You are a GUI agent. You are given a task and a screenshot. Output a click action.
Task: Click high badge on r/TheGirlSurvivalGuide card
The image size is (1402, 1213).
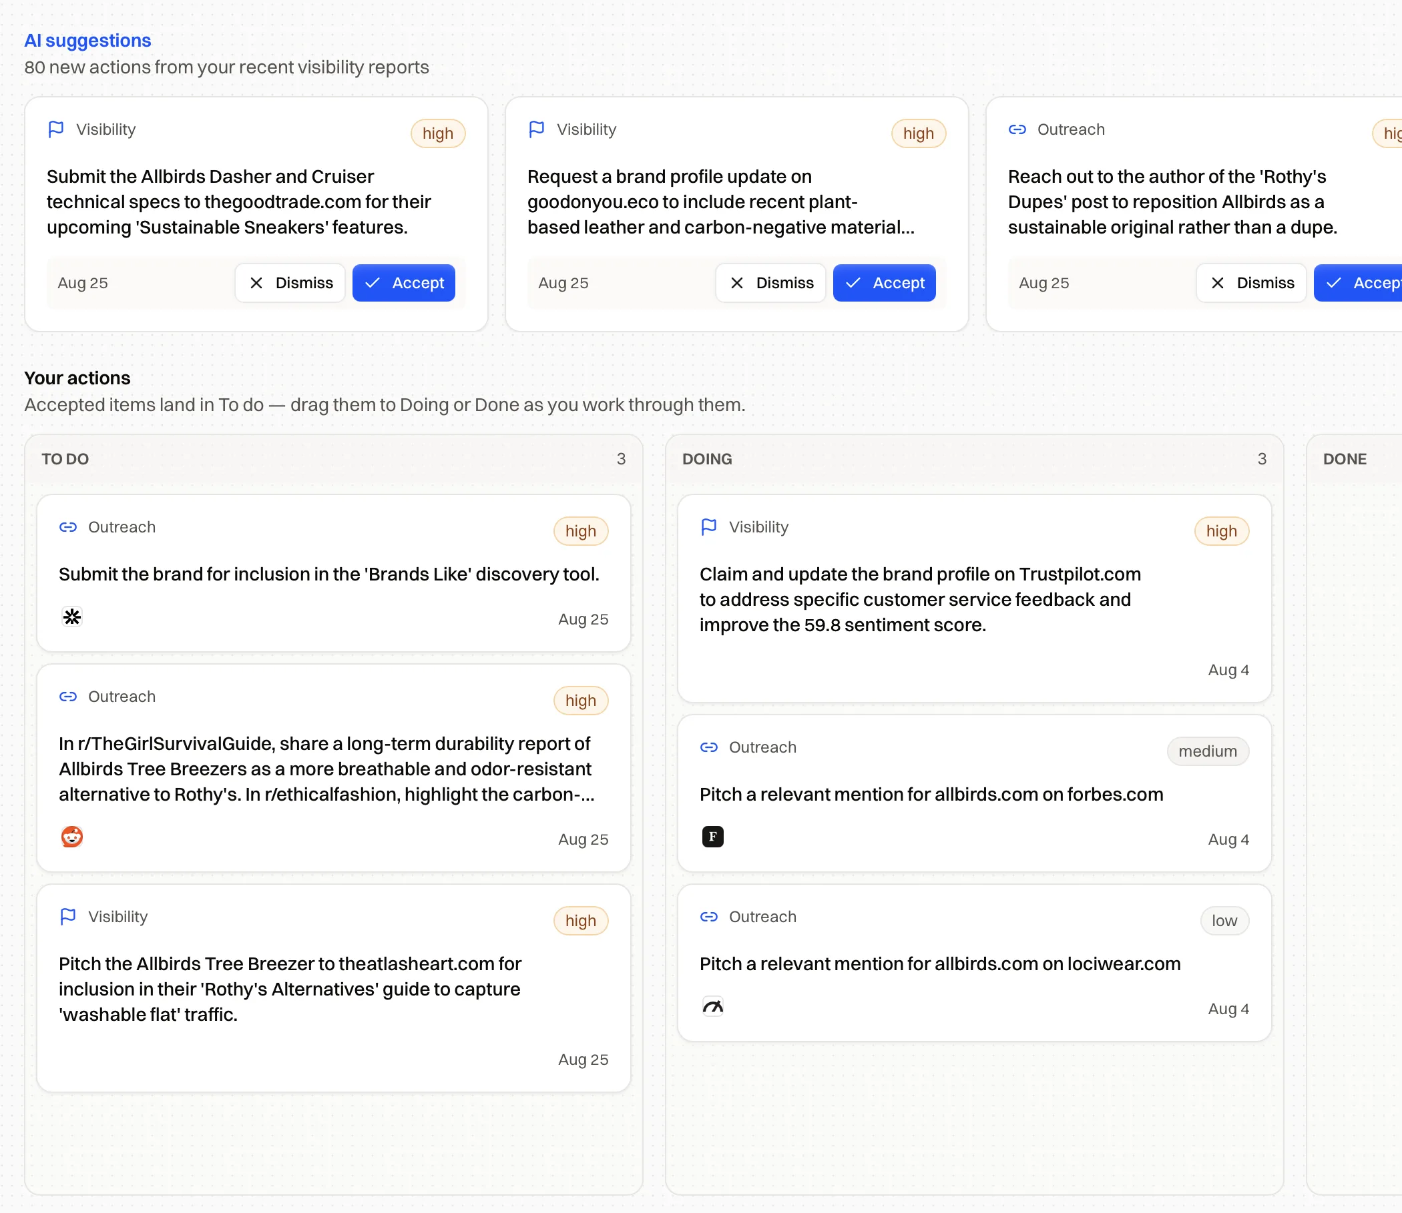pyautogui.click(x=581, y=701)
